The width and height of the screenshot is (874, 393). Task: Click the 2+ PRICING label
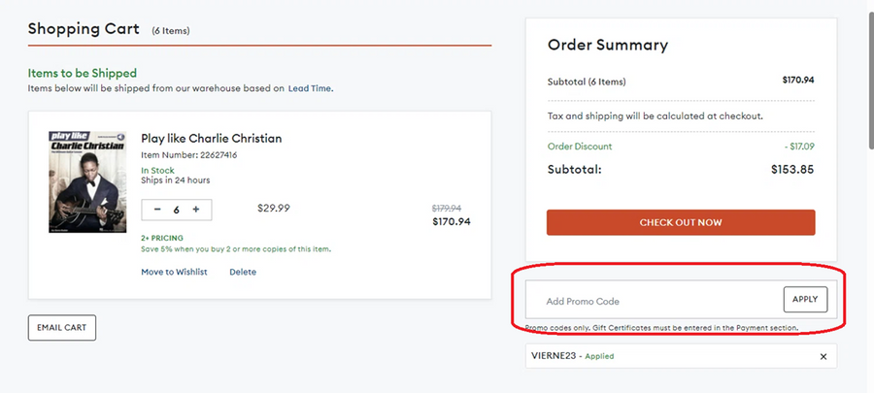162,237
